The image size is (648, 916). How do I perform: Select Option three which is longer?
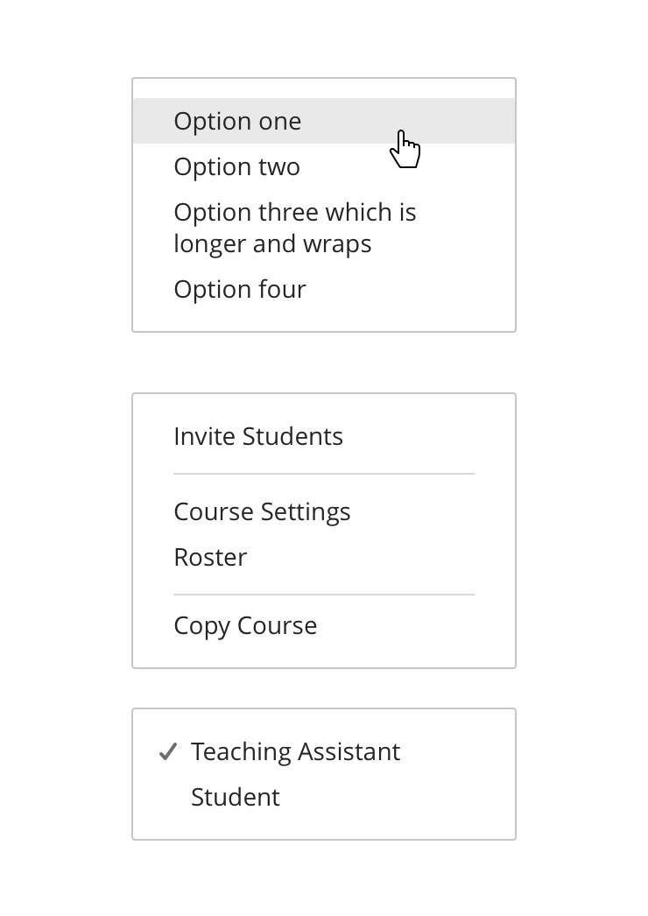click(294, 213)
